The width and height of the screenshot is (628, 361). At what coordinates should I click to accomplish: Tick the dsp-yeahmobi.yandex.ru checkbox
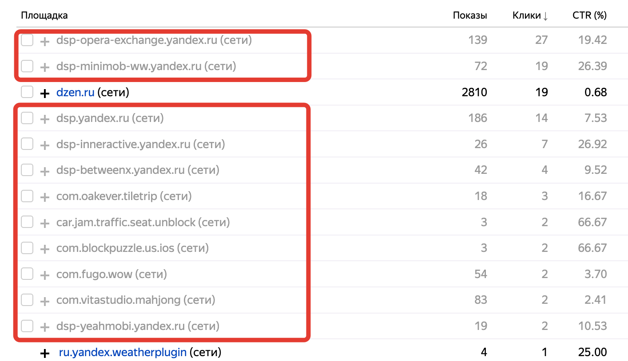27,326
